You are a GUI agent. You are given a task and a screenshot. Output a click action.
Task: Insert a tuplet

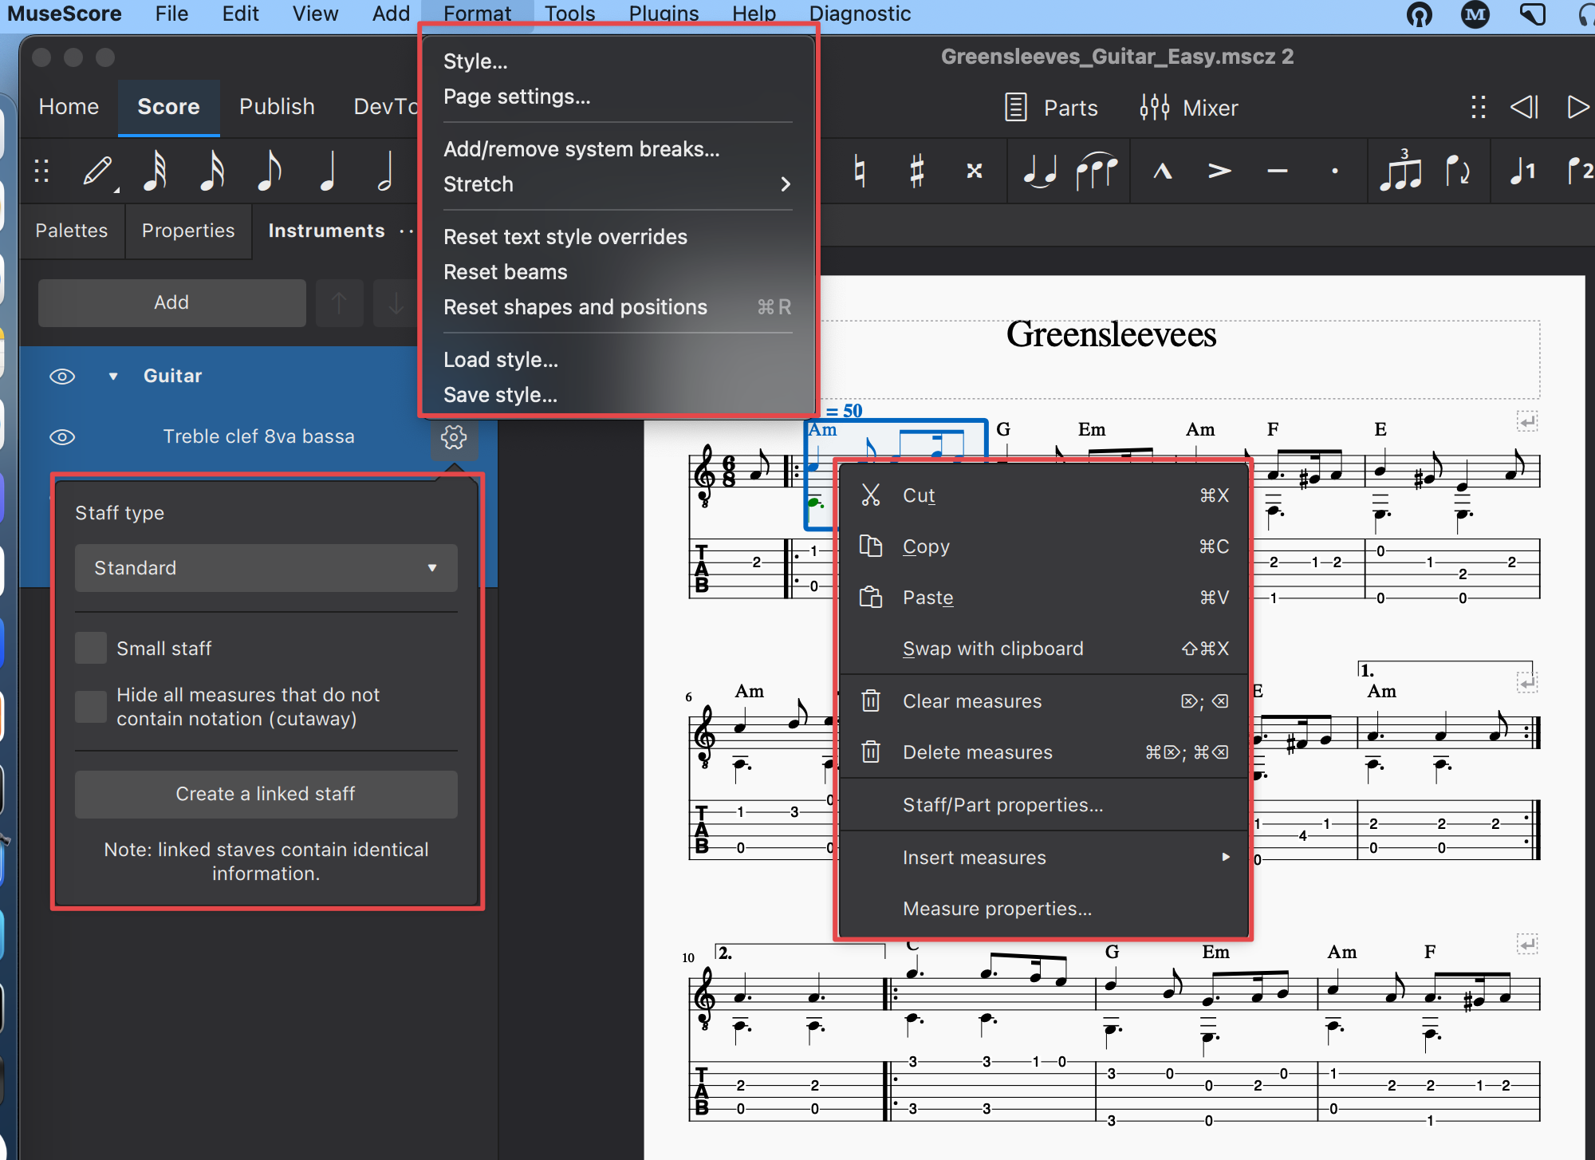point(1400,169)
